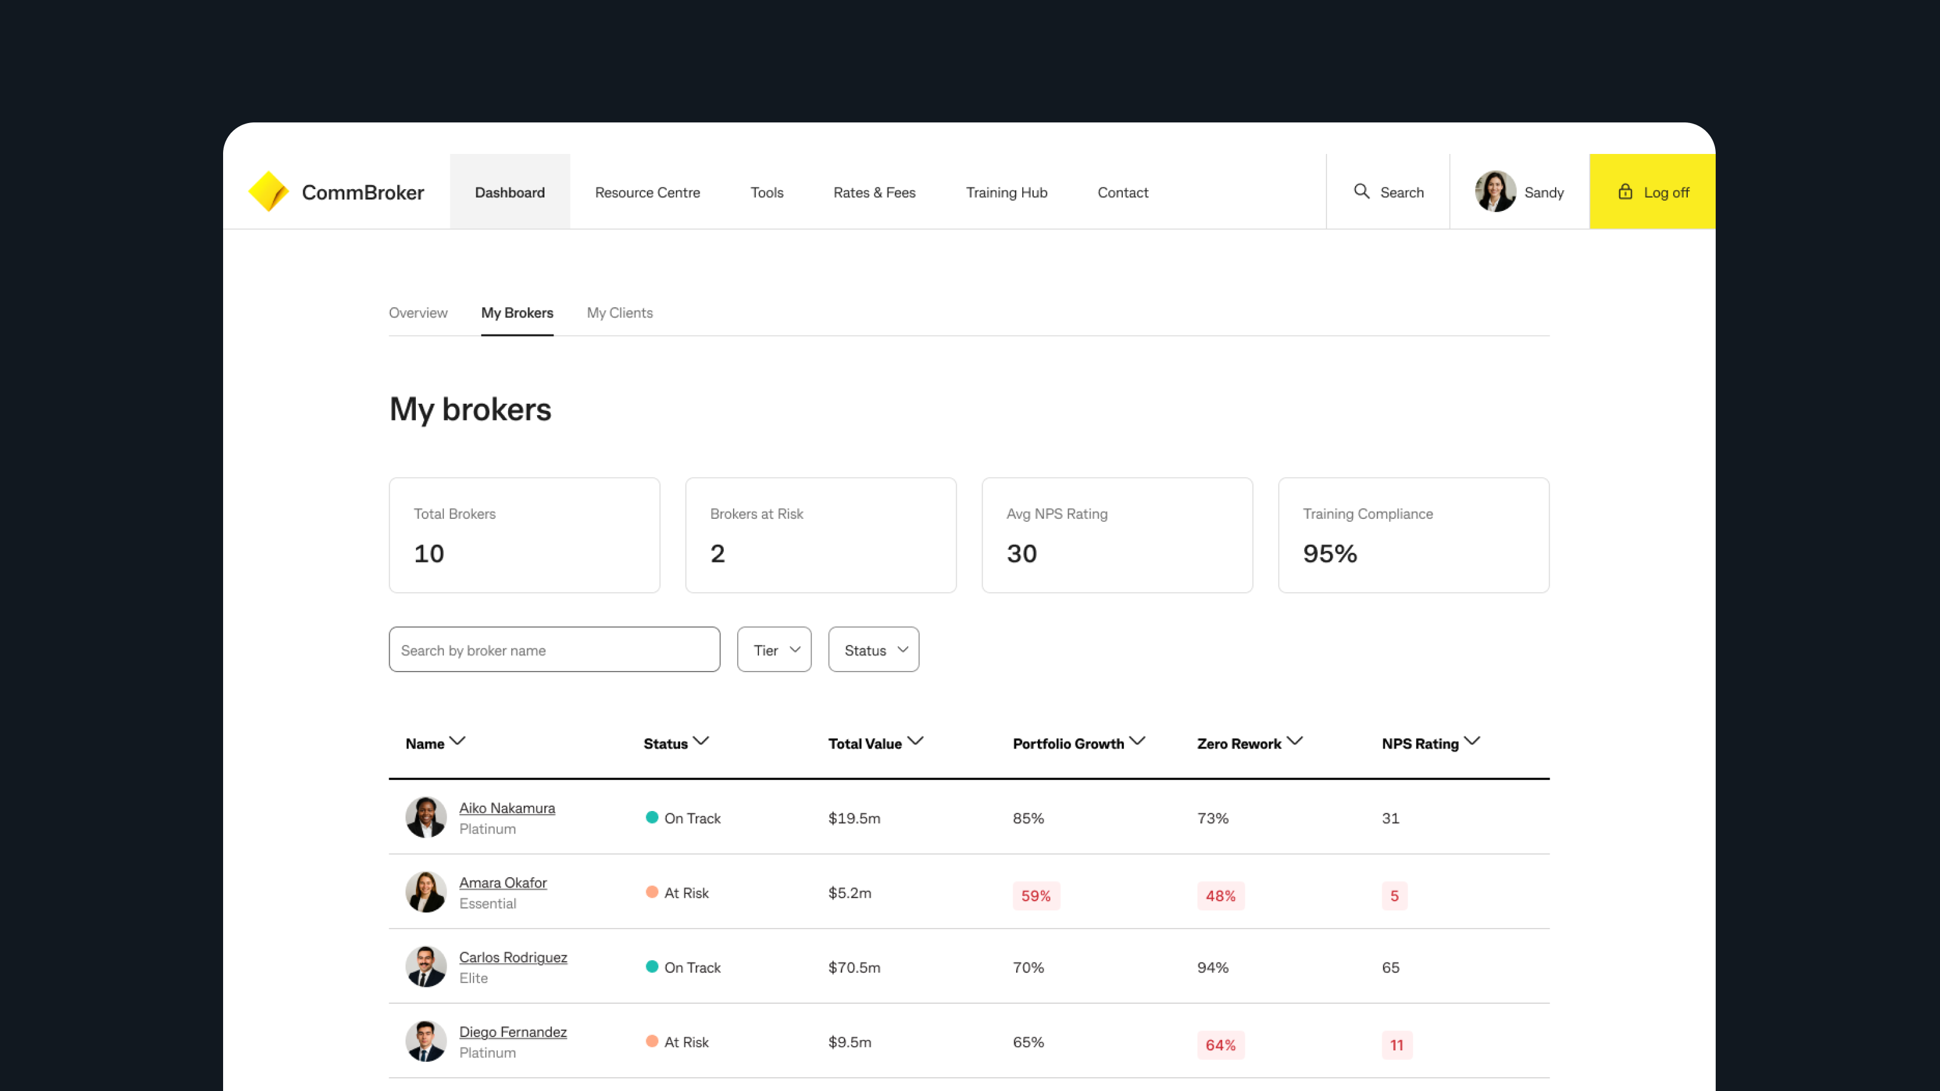
Task: Sort by Total Value using its chevron
Action: (x=917, y=741)
